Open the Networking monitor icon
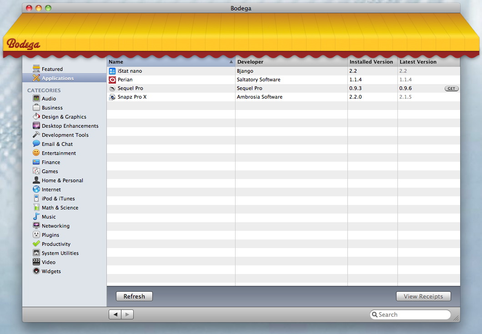The height and width of the screenshot is (334, 482). [x=36, y=225]
